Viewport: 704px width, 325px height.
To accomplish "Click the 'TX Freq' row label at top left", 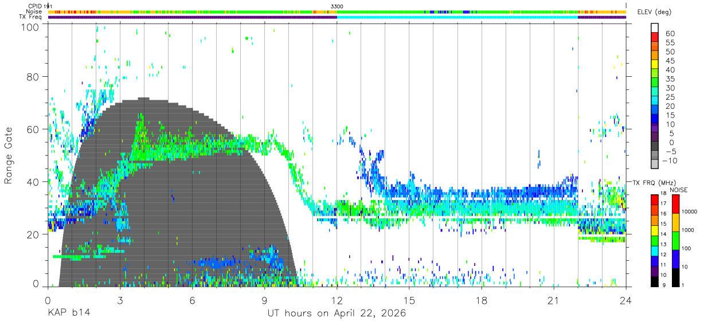I will [31, 17].
